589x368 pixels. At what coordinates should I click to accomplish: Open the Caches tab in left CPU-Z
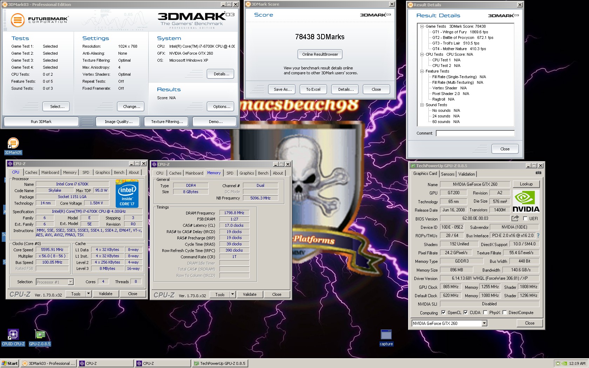[31, 172]
